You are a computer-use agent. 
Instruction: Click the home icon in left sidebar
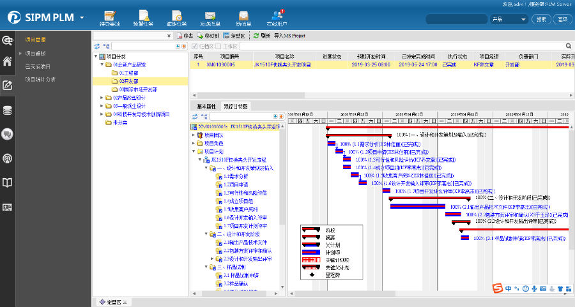pyautogui.click(x=8, y=62)
